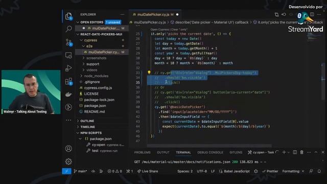The image size is (327, 184).
Task: Expand the Outline section
Action: click(87, 121)
